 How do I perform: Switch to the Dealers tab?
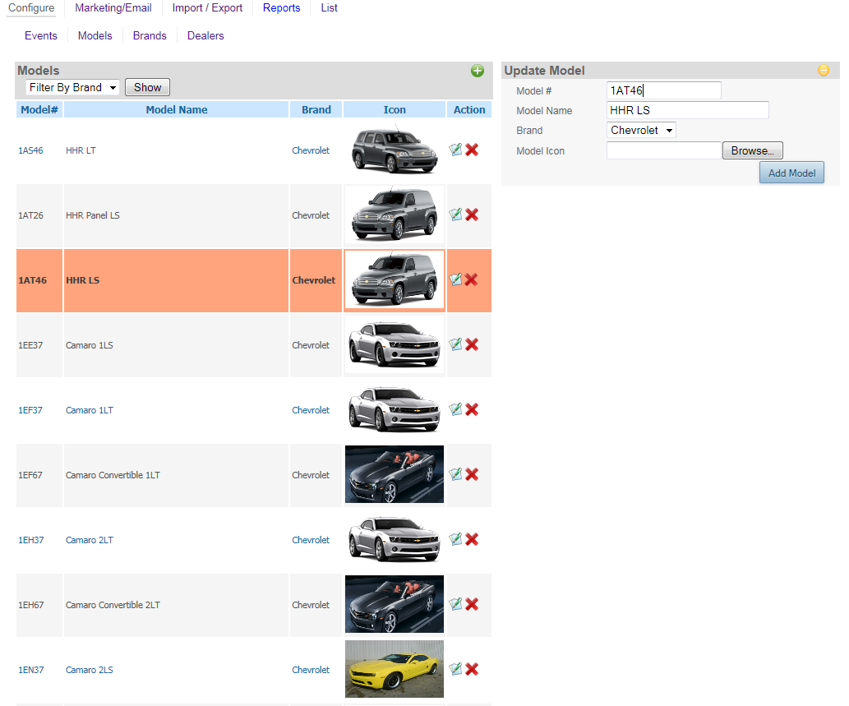(205, 36)
